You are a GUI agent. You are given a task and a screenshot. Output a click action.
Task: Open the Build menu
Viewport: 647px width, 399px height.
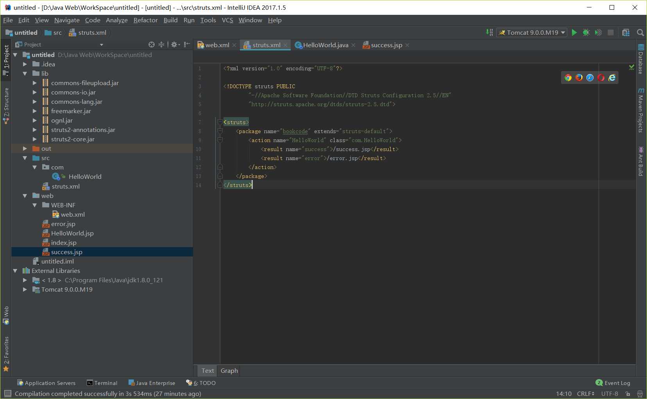(x=170, y=20)
